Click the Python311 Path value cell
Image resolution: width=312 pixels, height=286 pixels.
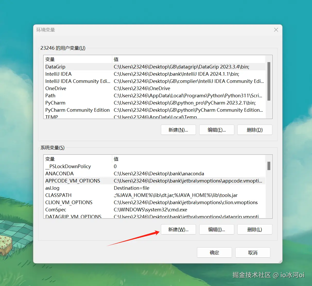pos(188,96)
